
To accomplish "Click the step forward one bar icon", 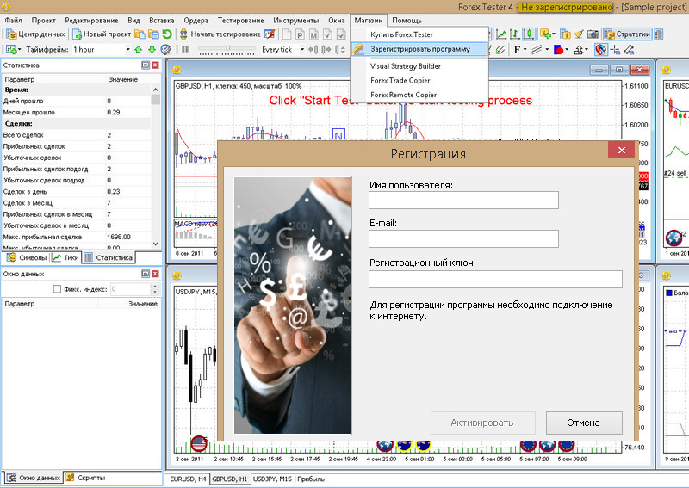I will coord(326,50).
